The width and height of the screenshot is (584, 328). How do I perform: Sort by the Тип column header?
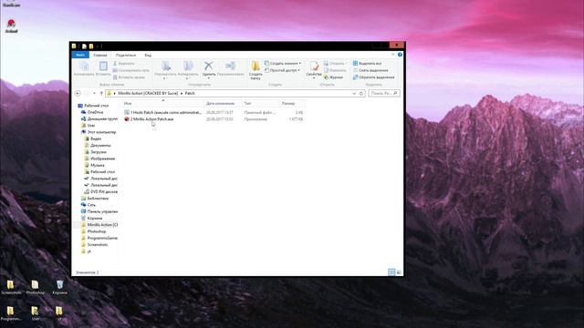click(x=260, y=103)
